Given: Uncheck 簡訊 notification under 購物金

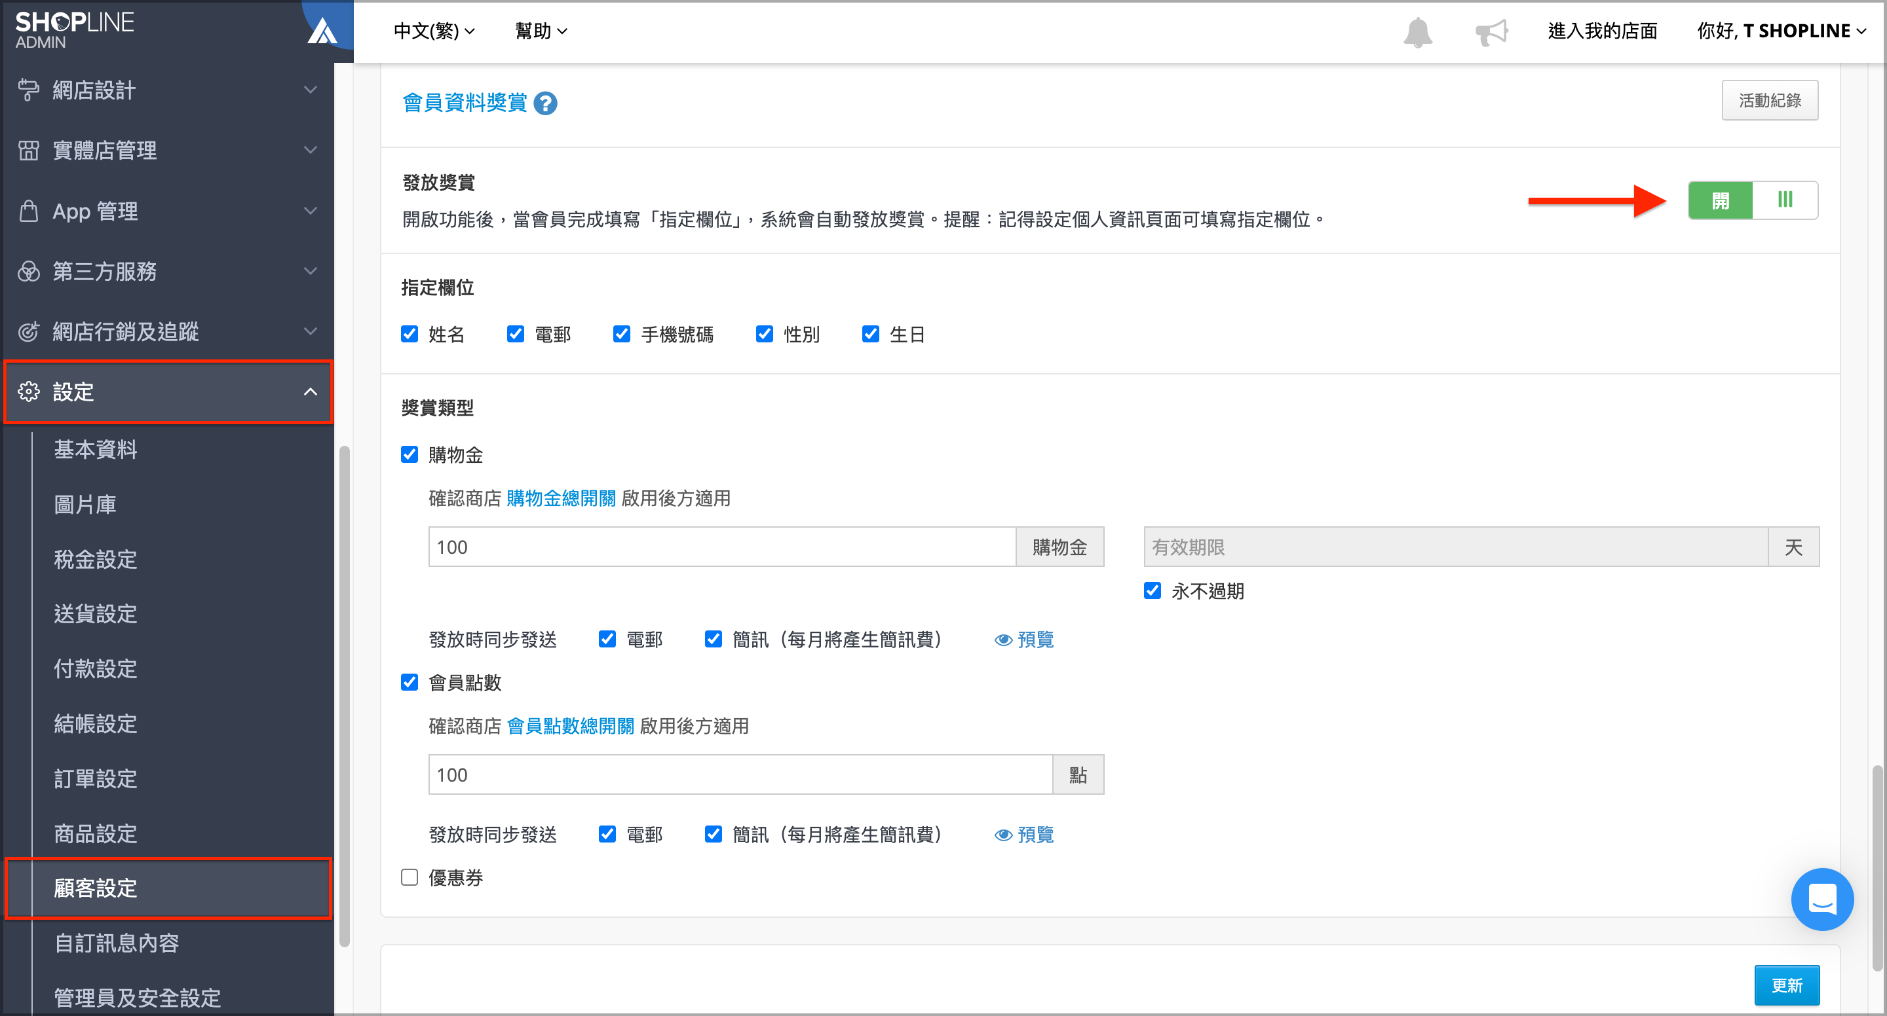Looking at the screenshot, I should click(x=714, y=639).
